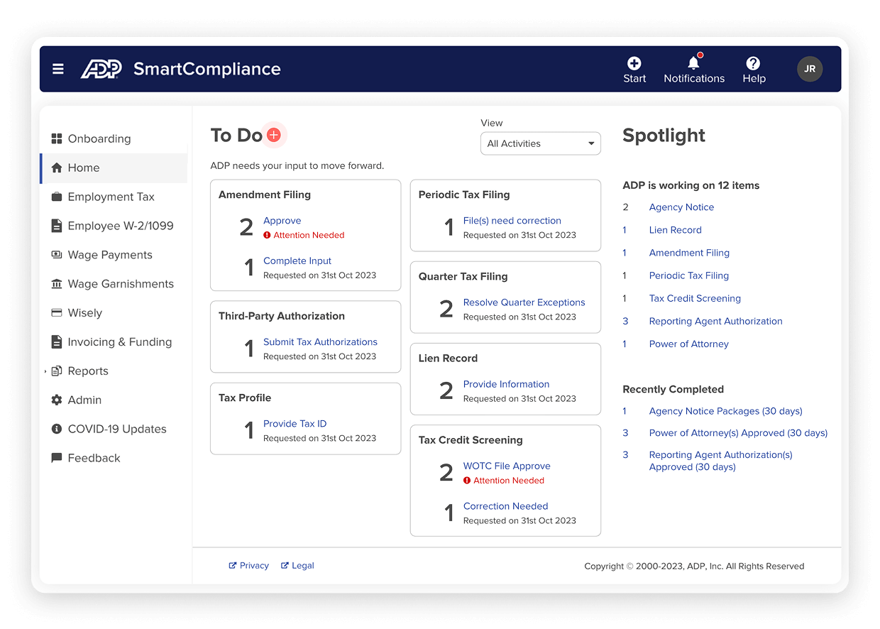Viewport: 880px width, 629px height.
Task: Open Notifications bell icon
Action: [x=693, y=64]
